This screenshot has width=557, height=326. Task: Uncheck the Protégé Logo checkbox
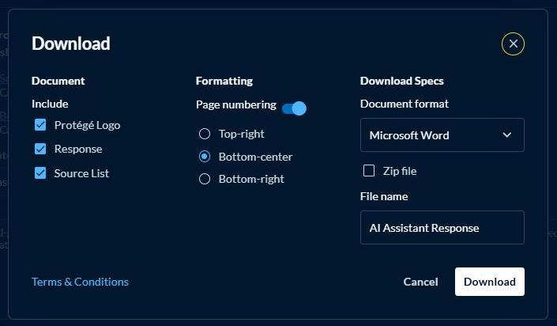pyautogui.click(x=40, y=125)
